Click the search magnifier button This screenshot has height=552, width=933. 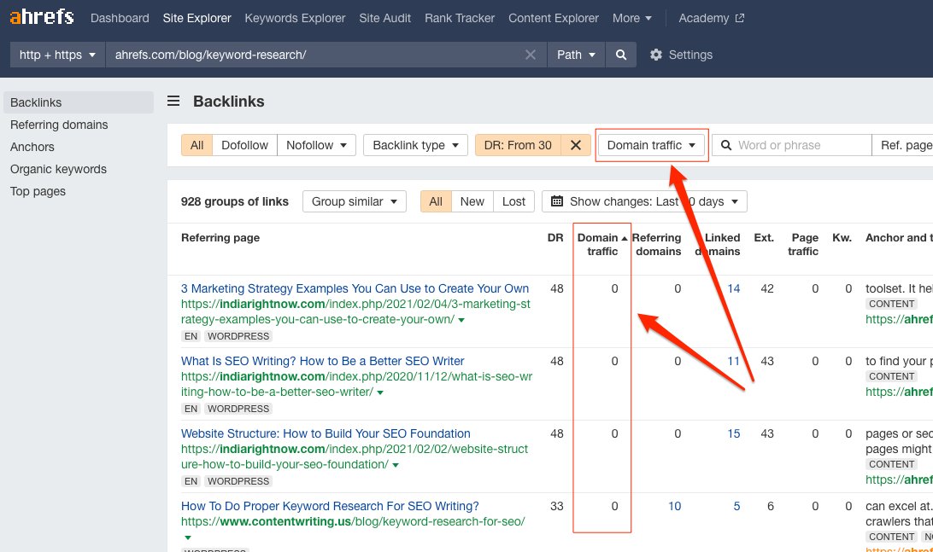620,55
